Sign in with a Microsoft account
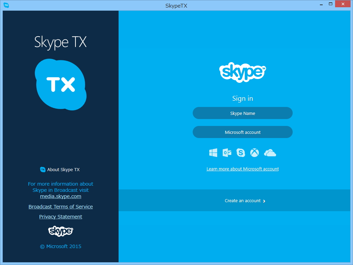This screenshot has height=265, width=353. 242,132
